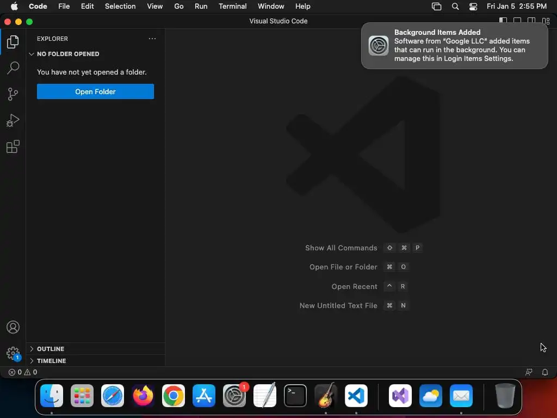
Task: Open the Source Control view
Action: (x=13, y=94)
